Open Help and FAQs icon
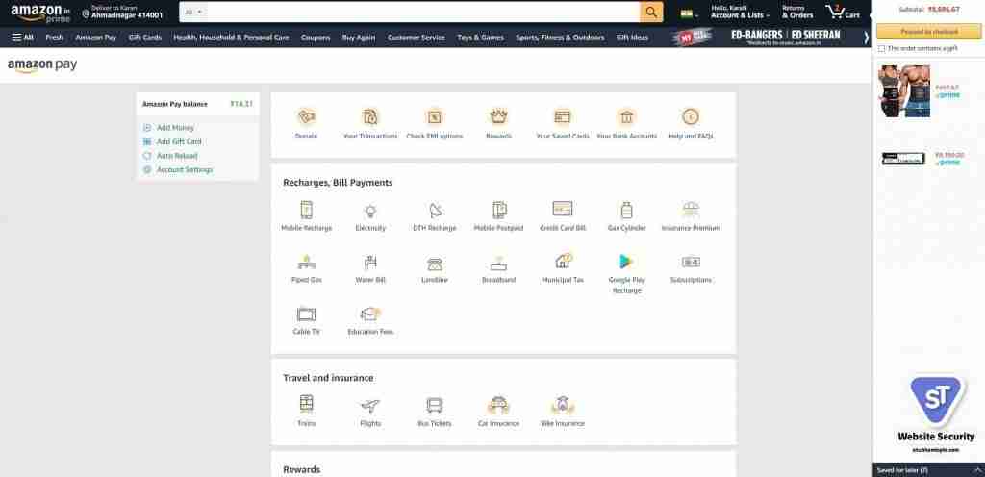Image resolution: width=985 pixels, height=477 pixels. pos(691,116)
